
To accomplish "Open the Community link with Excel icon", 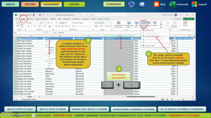I will (x=179, y=4).
